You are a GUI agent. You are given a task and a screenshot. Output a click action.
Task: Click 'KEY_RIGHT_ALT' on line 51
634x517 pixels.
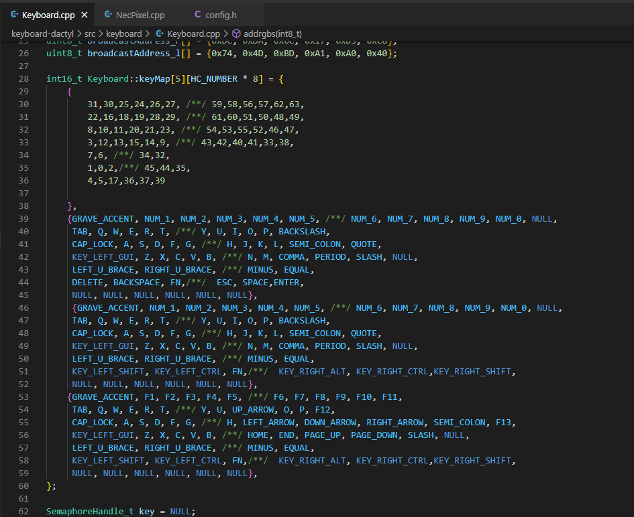click(x=312, y=371)
